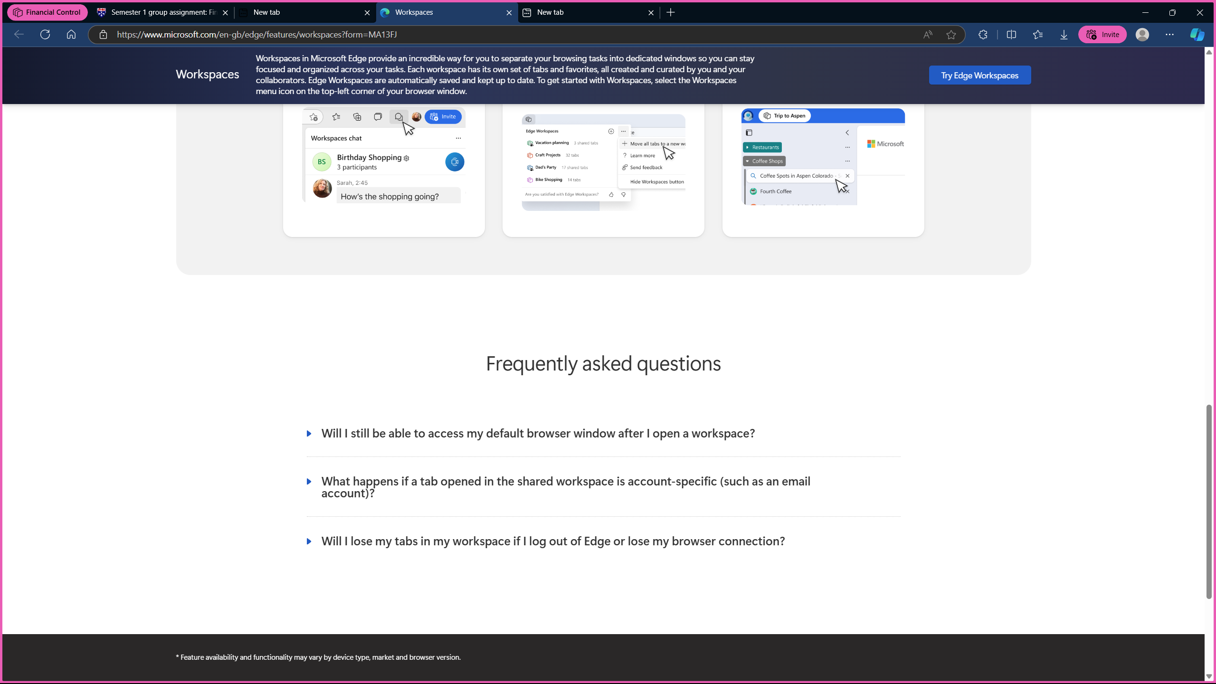Go back to previous page
This screenshot has width=1216, height=684.
[19, 34]
